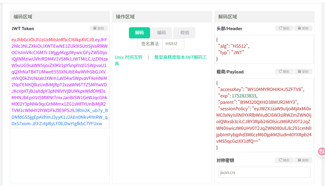Open the 整型高精度版本JWT解码工具 link
The image size is (325, 186).
click(x=181, y=57)
